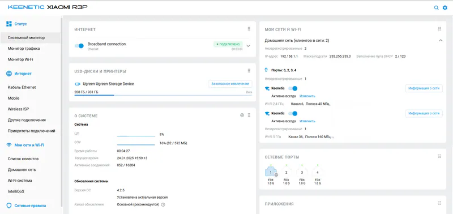Click Изменить link under 2,4 ГГц Keenetic
The image size is (453, 214).
tap(307, 96)
